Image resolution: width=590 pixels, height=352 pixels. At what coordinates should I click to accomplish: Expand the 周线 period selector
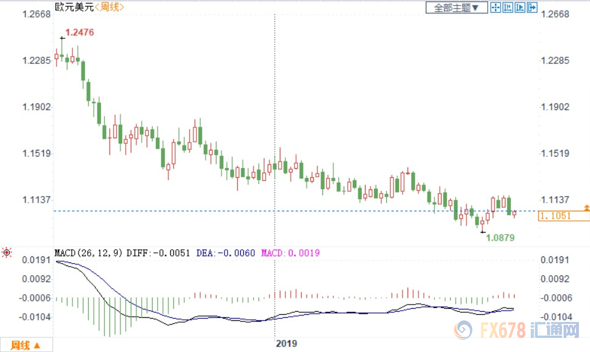26,345
